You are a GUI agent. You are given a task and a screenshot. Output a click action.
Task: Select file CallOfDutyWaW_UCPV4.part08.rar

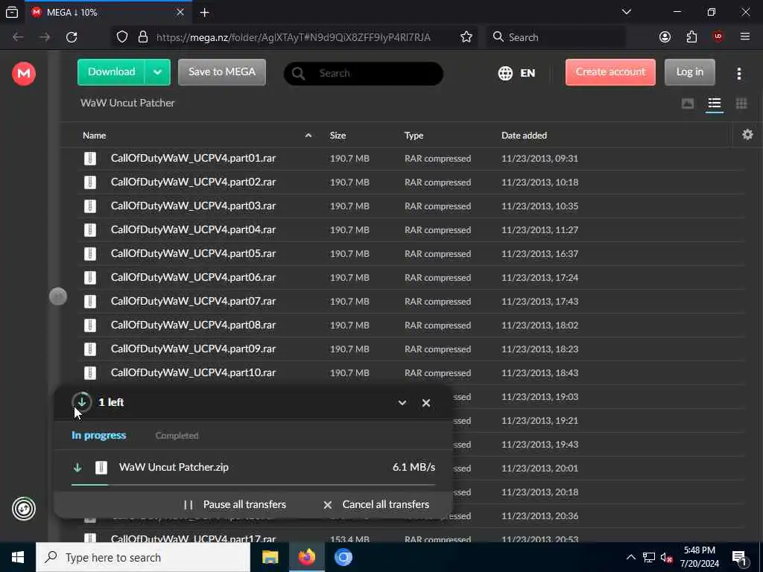(411, 325)
